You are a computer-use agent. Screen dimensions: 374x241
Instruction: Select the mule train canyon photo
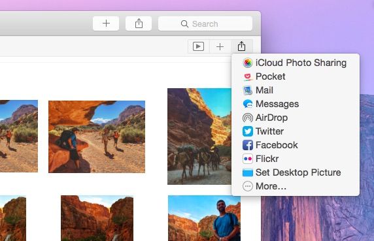tap(199, 137)
